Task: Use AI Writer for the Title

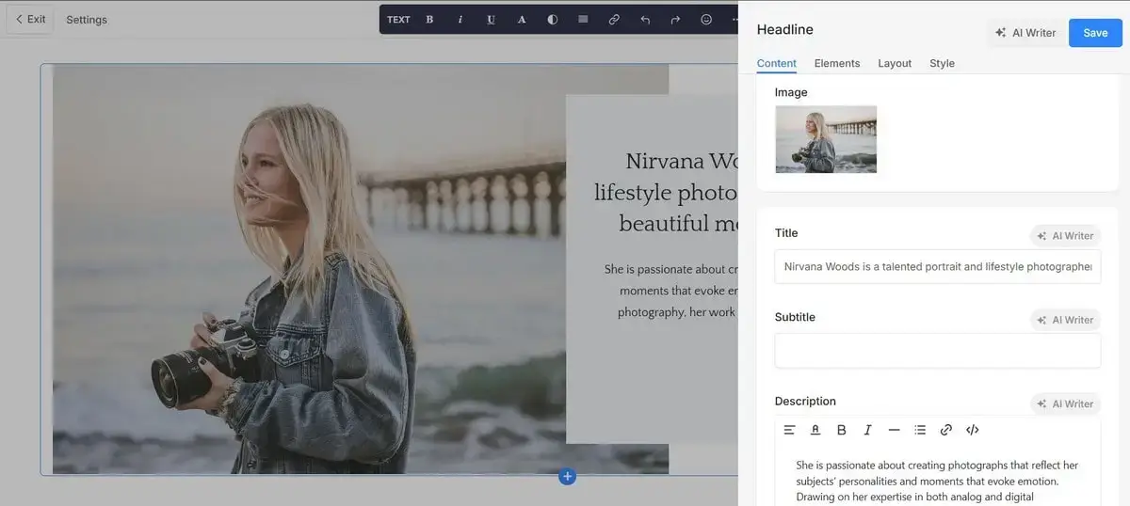Action: pos(1065,236)
